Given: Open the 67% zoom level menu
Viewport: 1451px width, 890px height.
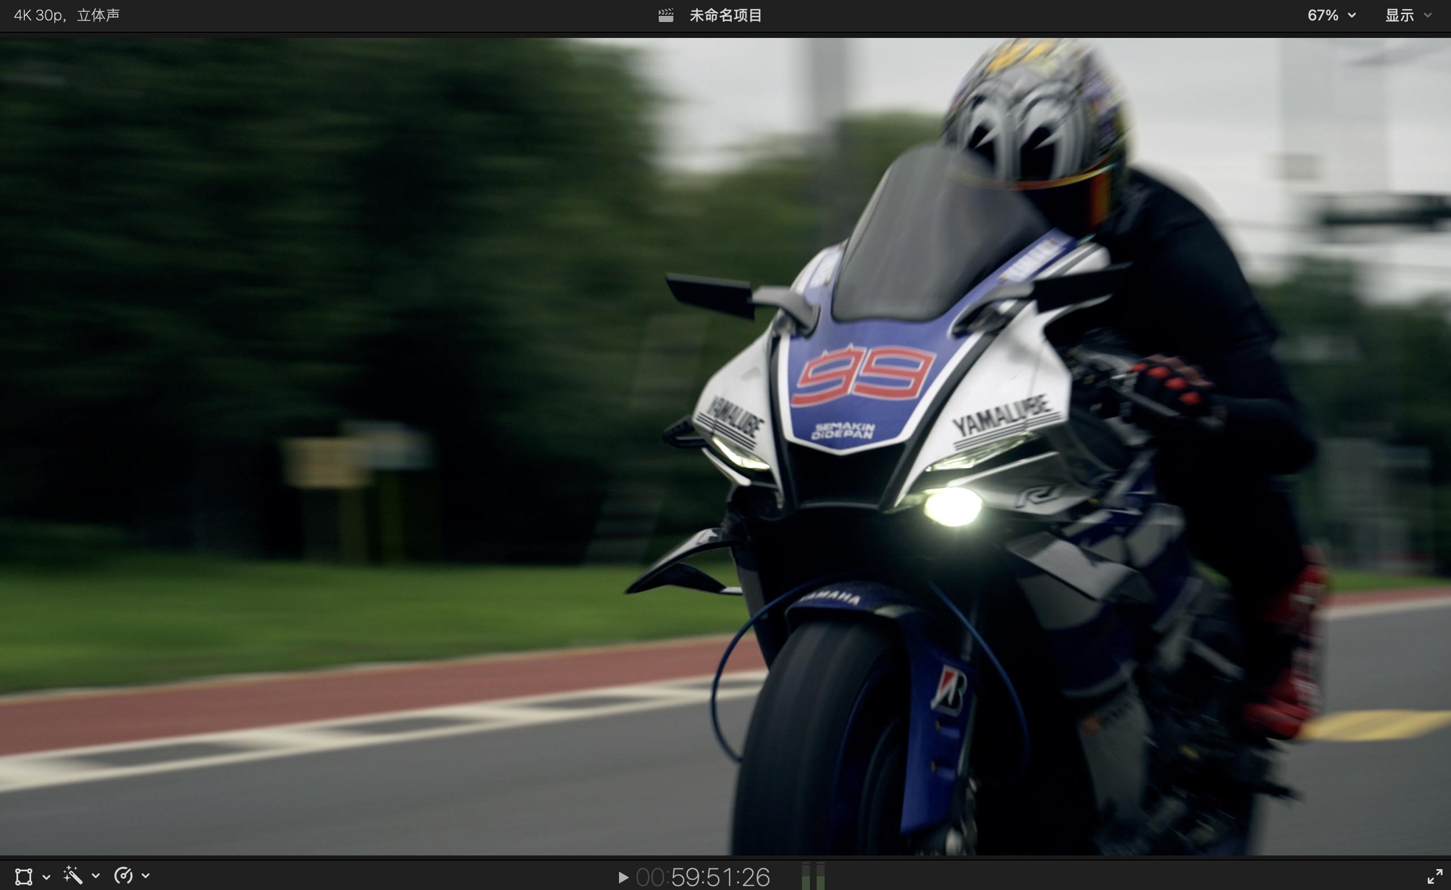Looking at the screenshot, I should pyautogui.click(x=1322, y=15).
